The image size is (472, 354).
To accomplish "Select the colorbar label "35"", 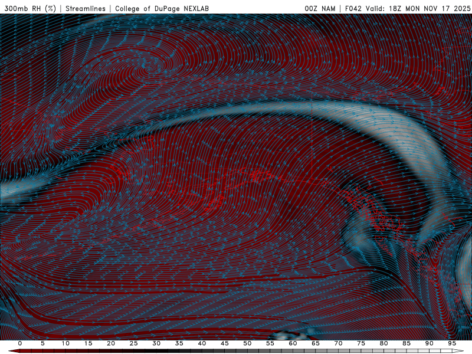I will 179,343.
